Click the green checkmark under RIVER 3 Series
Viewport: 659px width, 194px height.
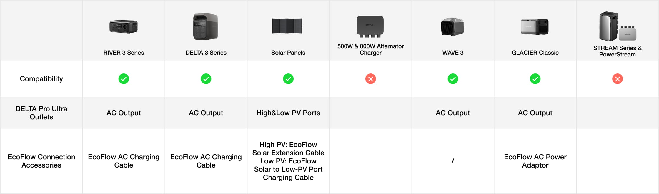124,79
